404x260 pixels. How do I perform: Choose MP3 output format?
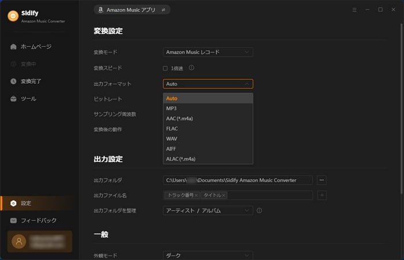208,109
